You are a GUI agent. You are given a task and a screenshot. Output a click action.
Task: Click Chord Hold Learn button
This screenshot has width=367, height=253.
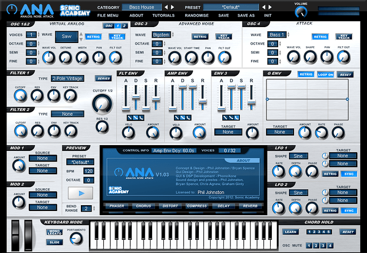pos(291,232)
